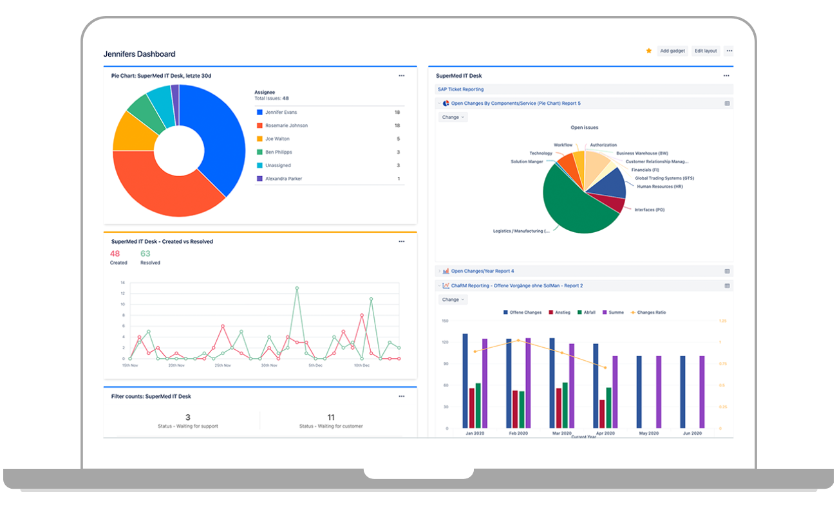837x508 pixels.
Task: Open SuperMed IT Desk gadget menu
Action: coord(726,76)
